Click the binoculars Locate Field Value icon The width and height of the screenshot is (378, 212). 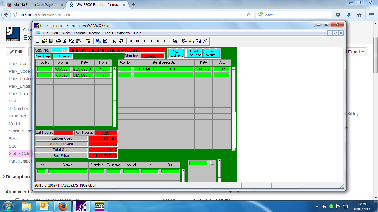pos(114,41)
